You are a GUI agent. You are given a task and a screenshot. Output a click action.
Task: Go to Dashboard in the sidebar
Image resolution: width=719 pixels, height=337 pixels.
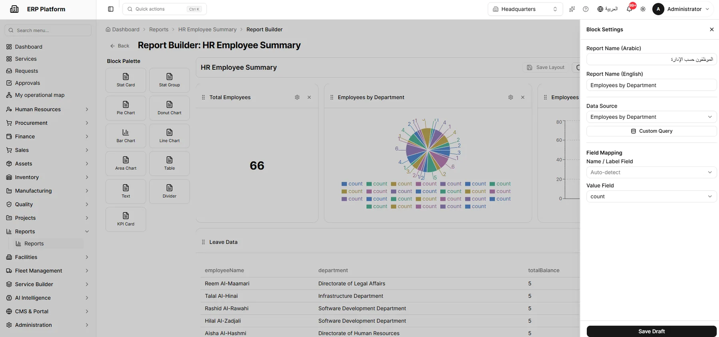click(48, 47)
